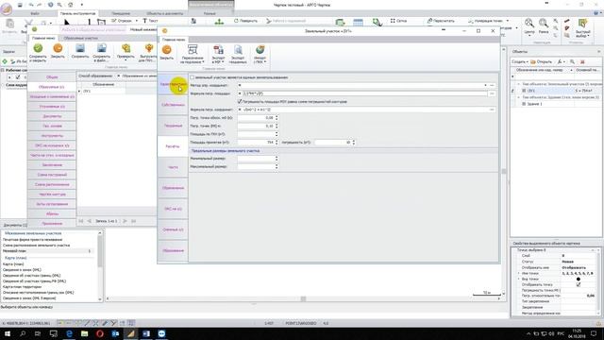The height and width of the screenshot is (340, 604).
Task: Click green Сохранить и закрыть icon
Action: [x=38, y=48]
